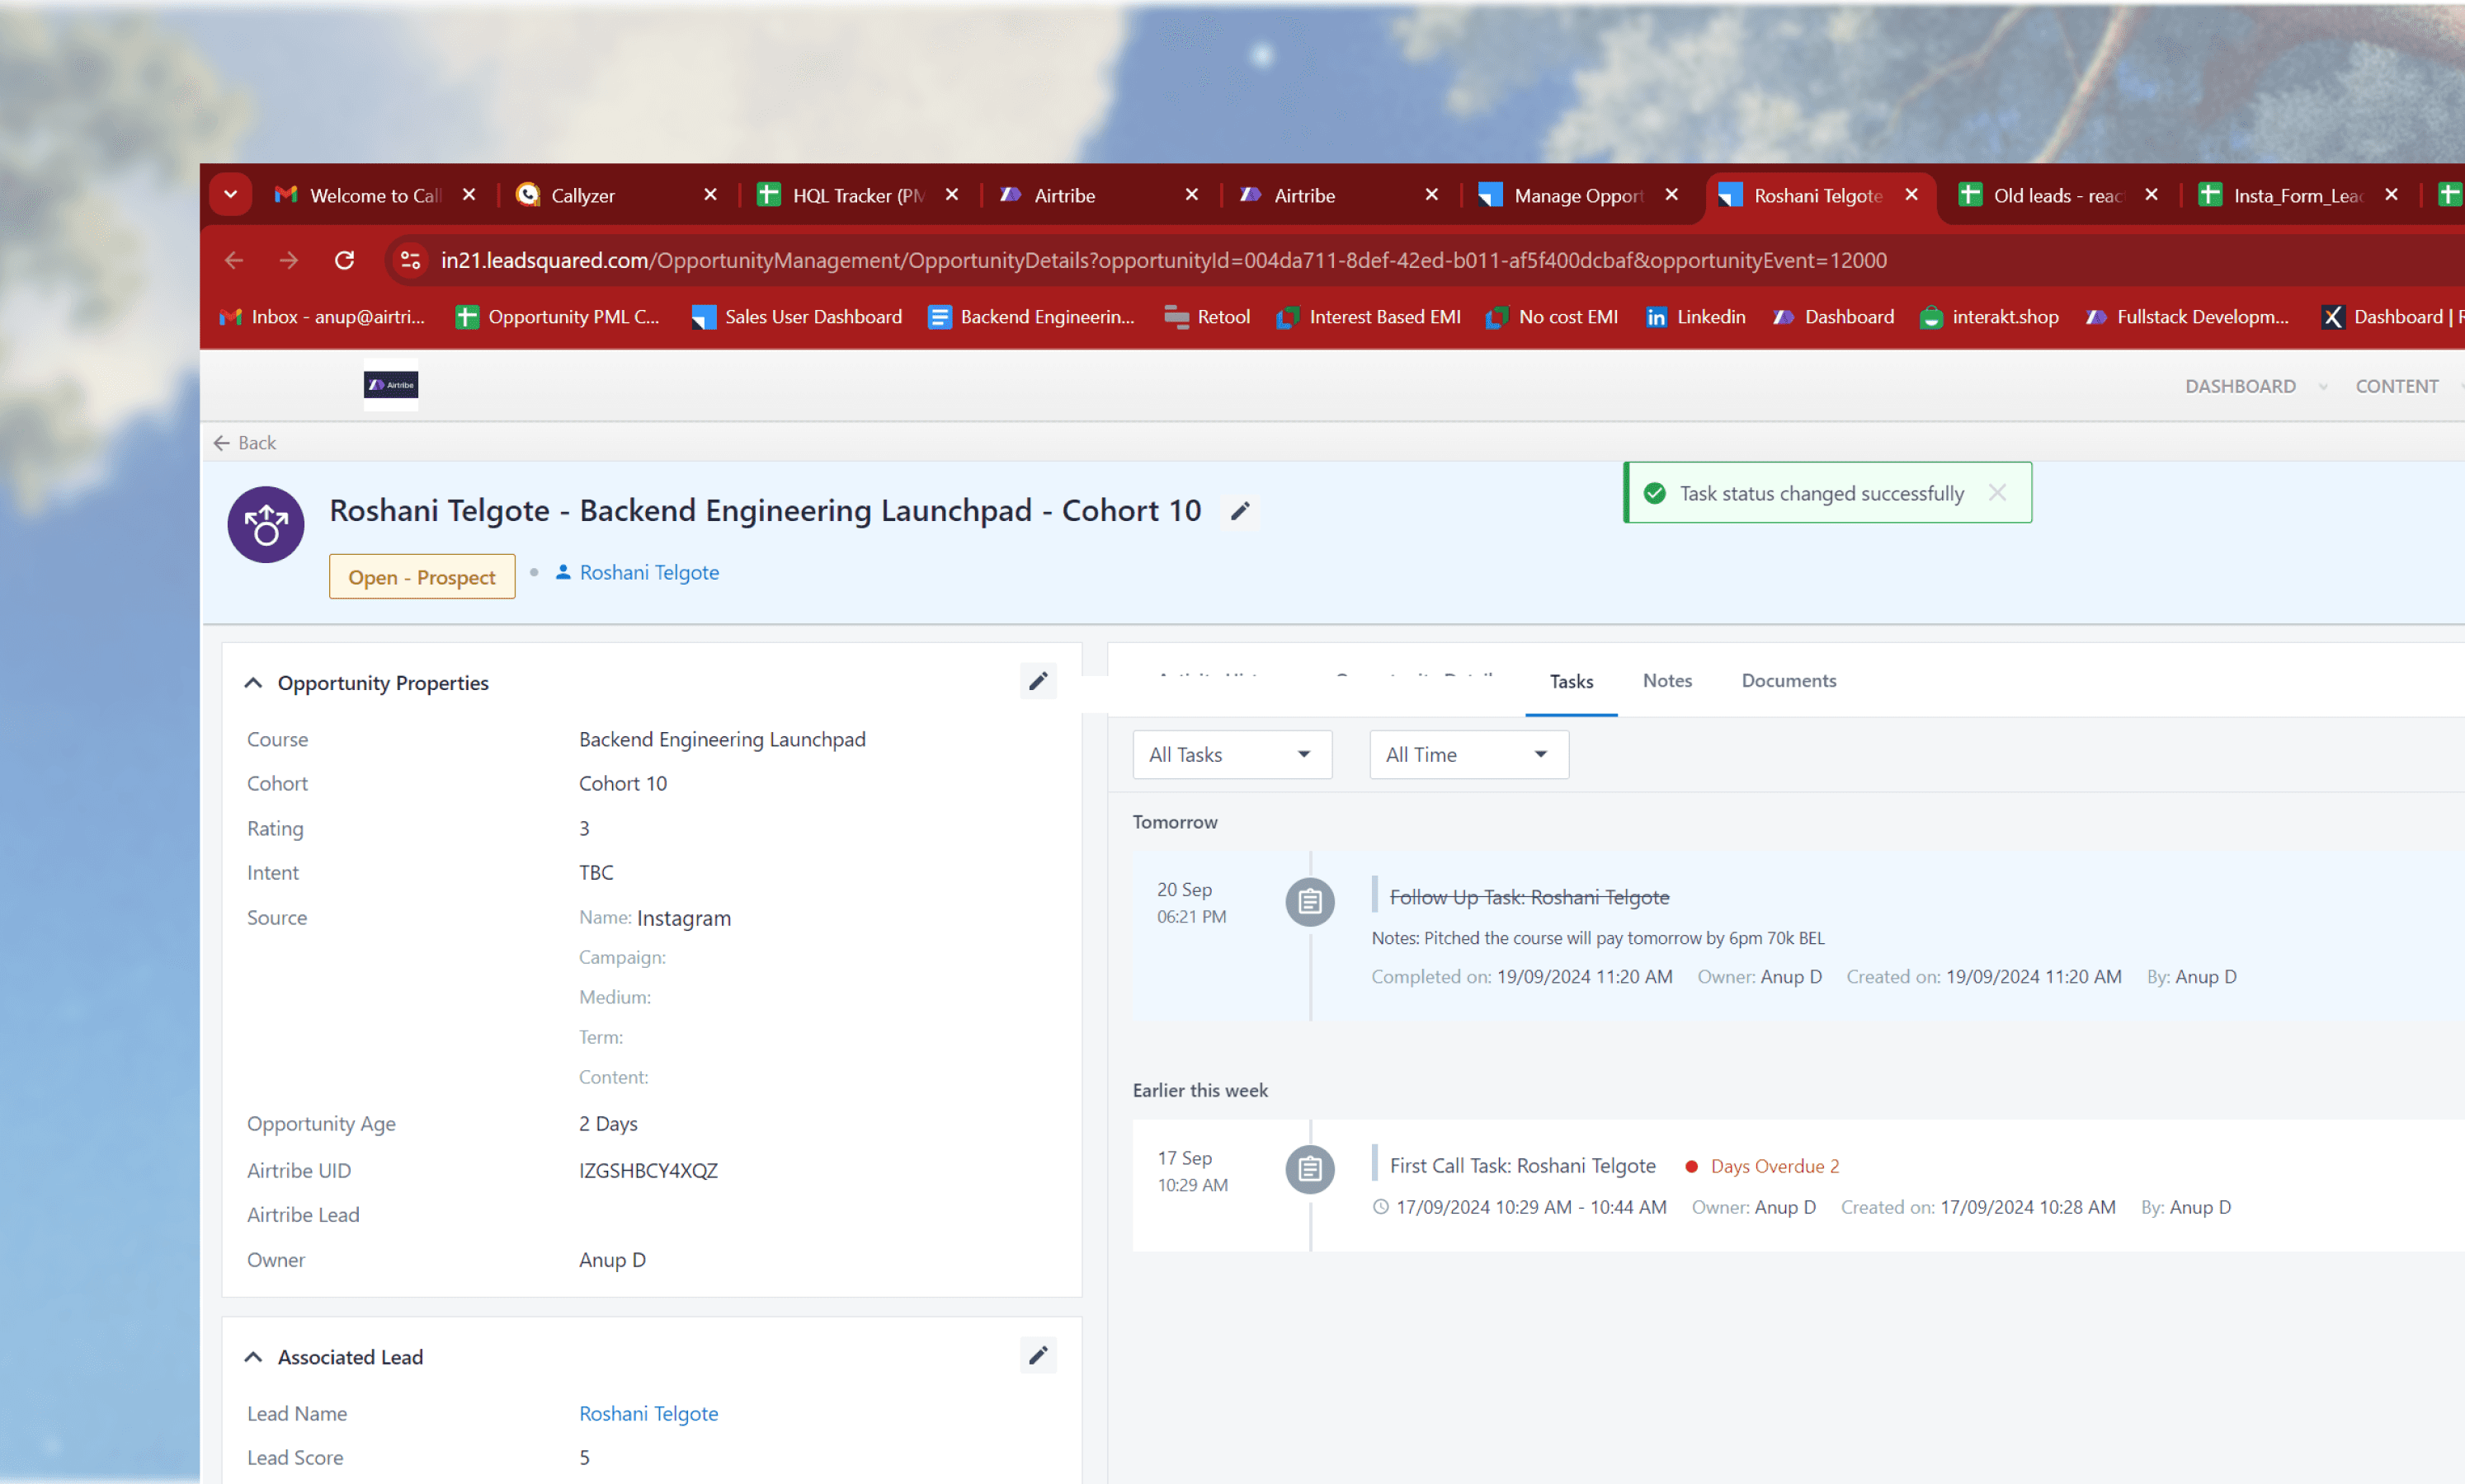The width and height of the screenshot is (2465, 1484).
Task: Click the site information icon in address bar
Action: (x=410, y=260)
